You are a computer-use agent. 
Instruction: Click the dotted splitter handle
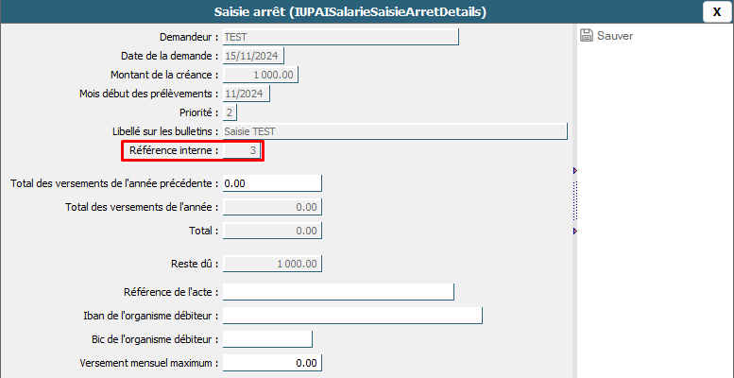[x=574, y=200]
